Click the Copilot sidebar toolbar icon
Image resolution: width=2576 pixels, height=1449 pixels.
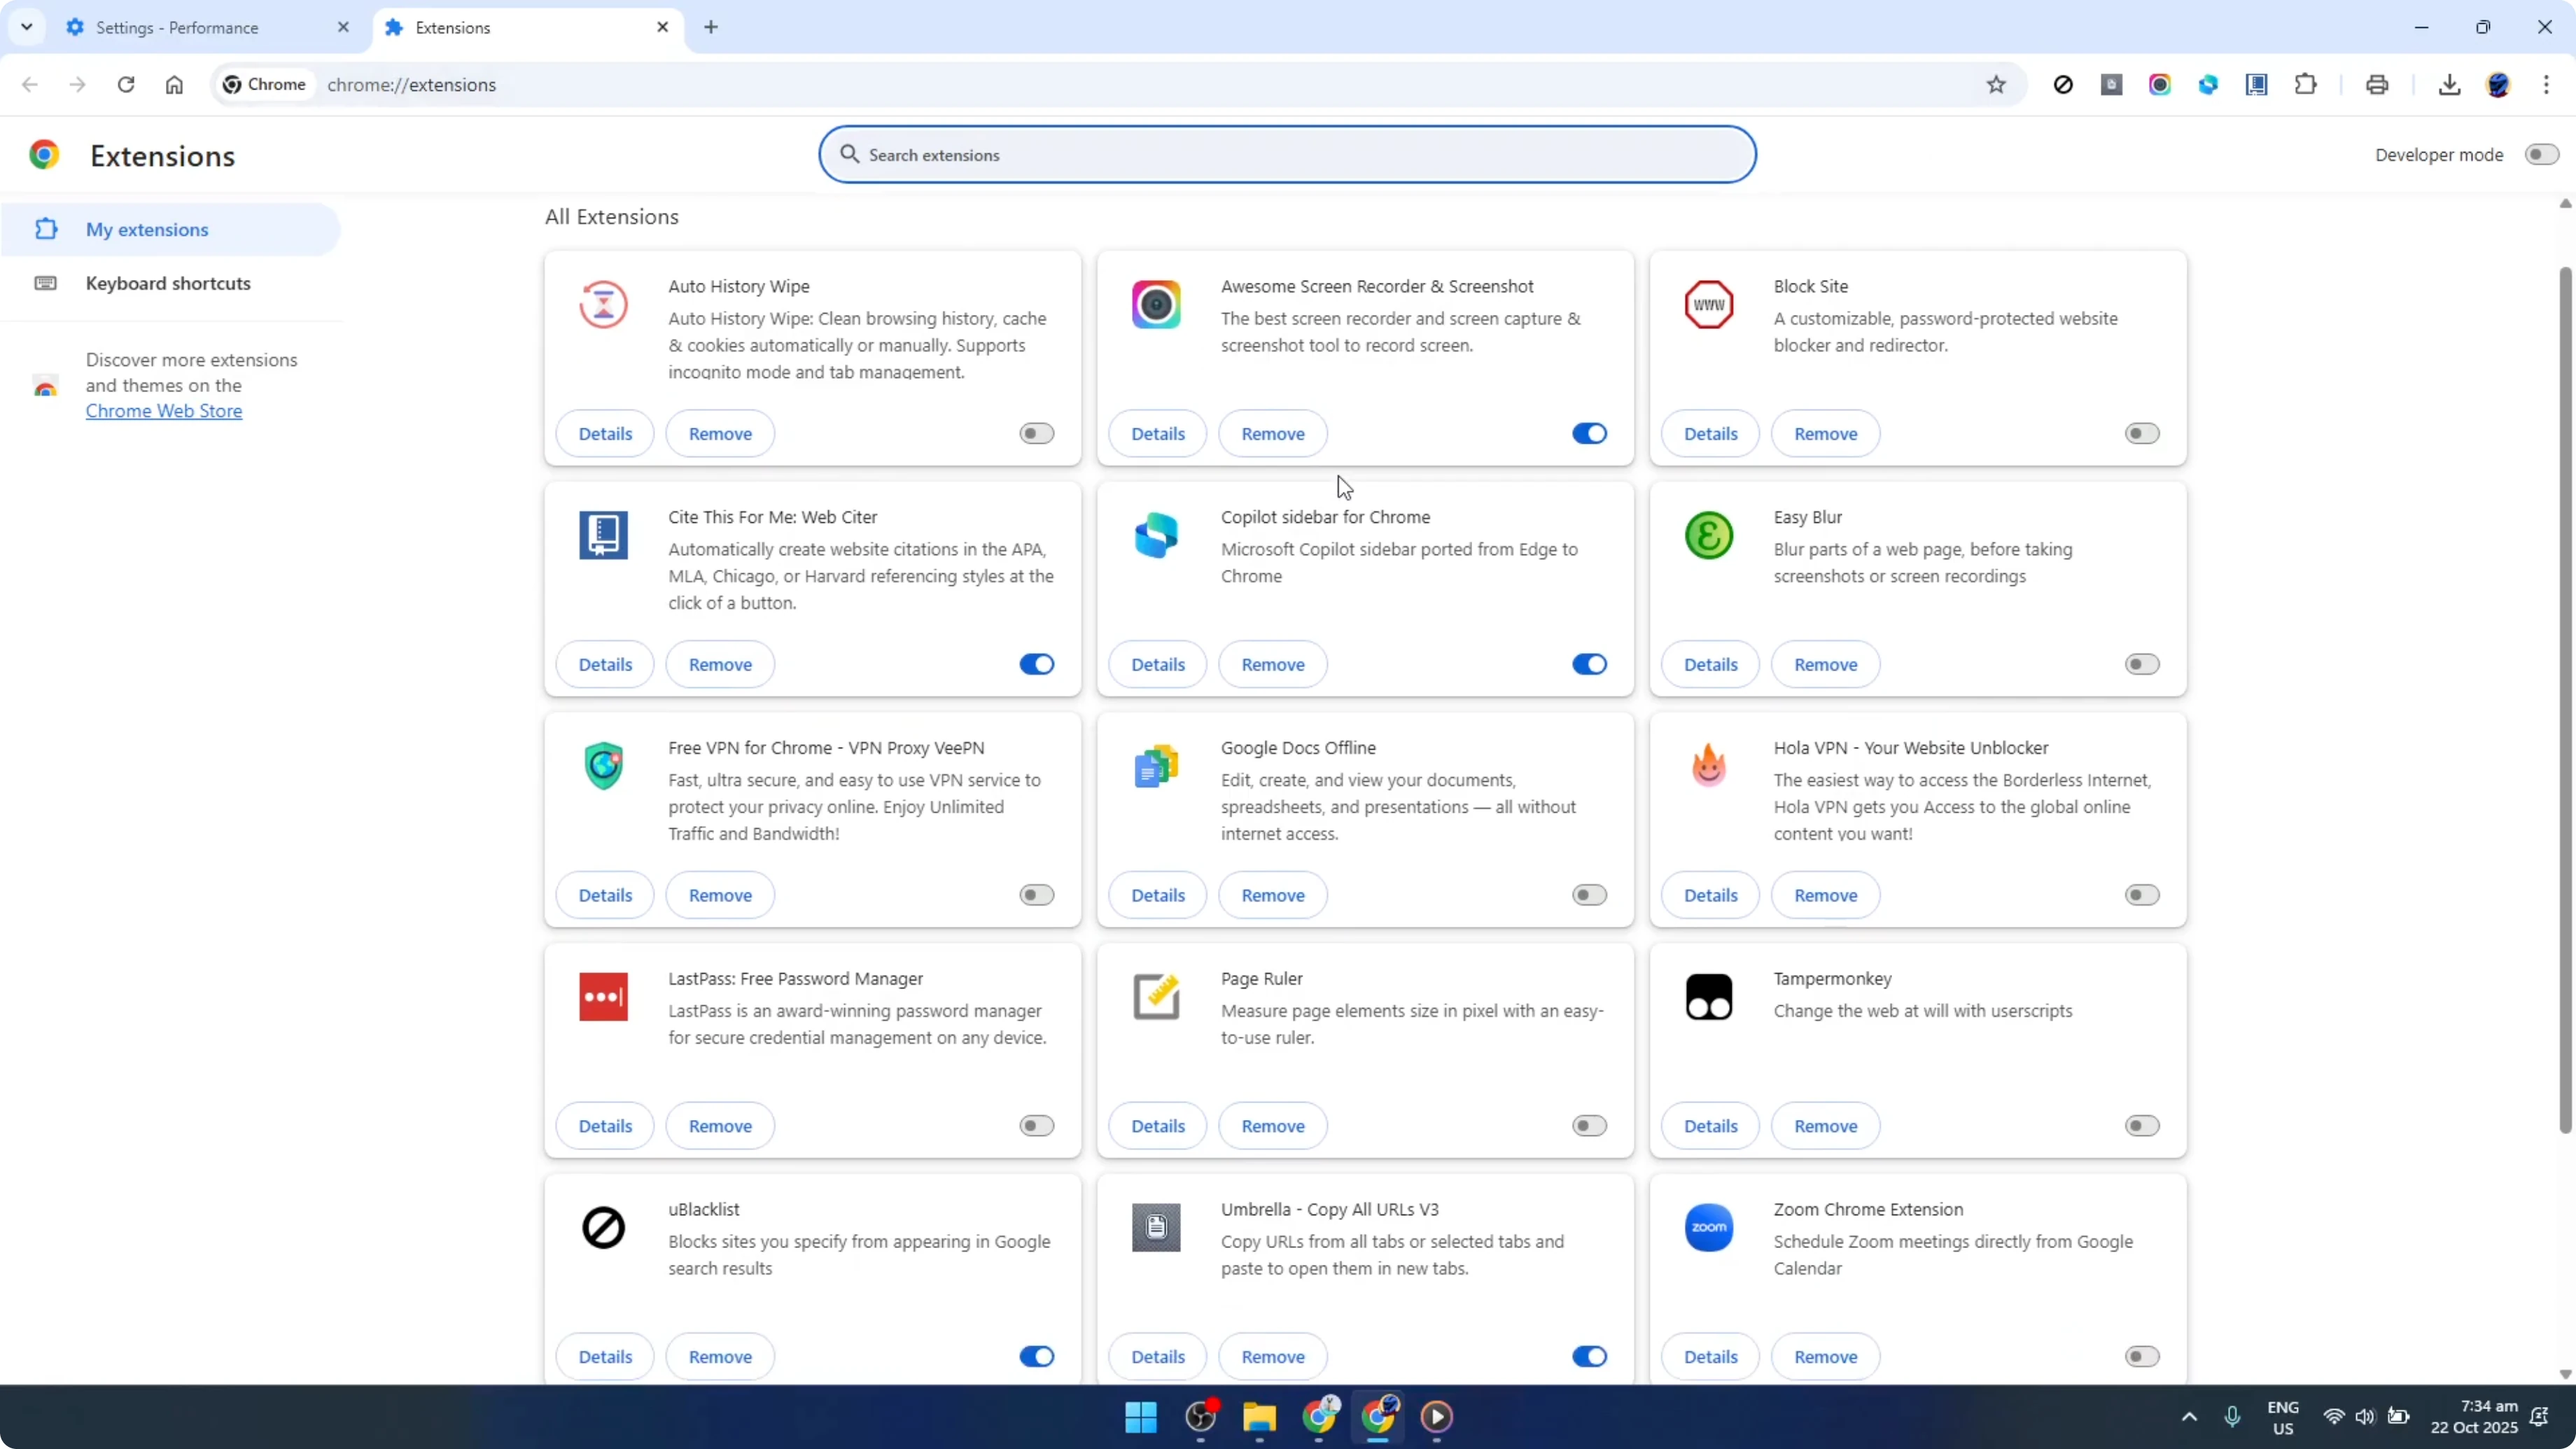[x=2208, y=85]
